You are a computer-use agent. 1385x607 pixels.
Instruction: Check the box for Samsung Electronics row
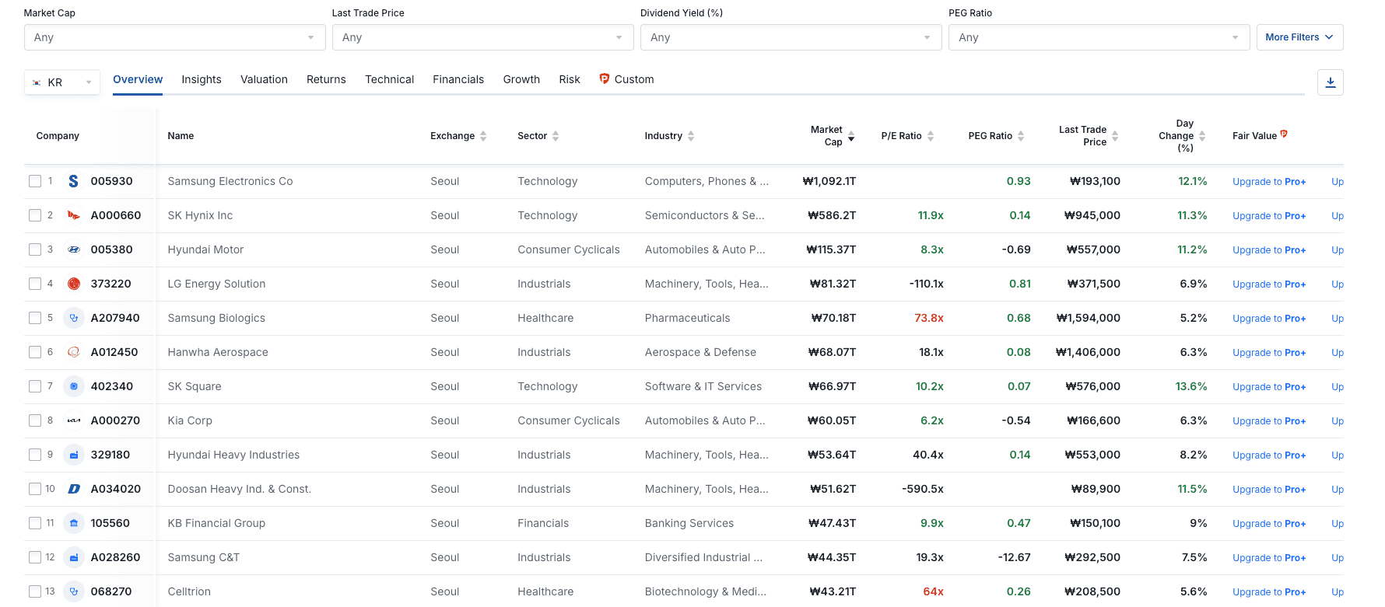[35, 181]
